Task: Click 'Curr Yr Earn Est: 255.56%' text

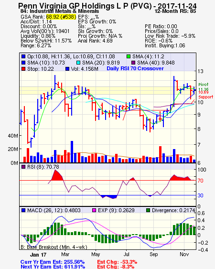Action: point(53,262)
